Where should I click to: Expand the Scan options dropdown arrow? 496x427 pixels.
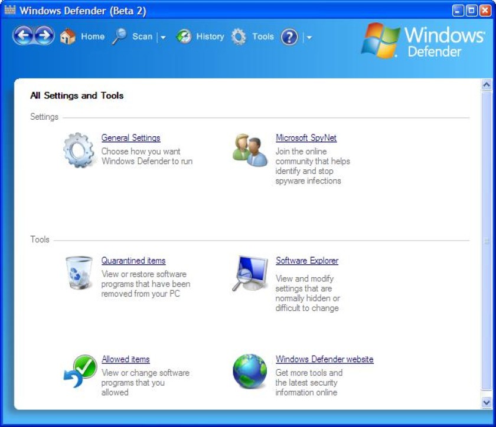click(x=163, y=37)
